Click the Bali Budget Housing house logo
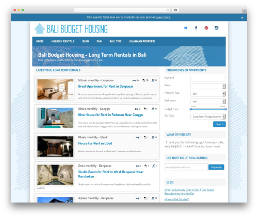This screenshot has width=258, height=218. click(40, 28)
